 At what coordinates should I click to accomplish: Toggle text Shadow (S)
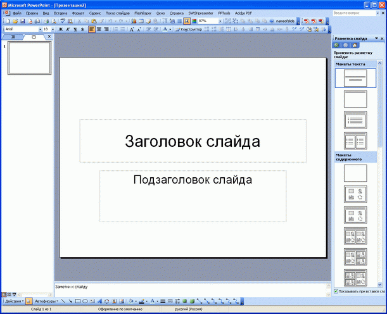(82, 29)
